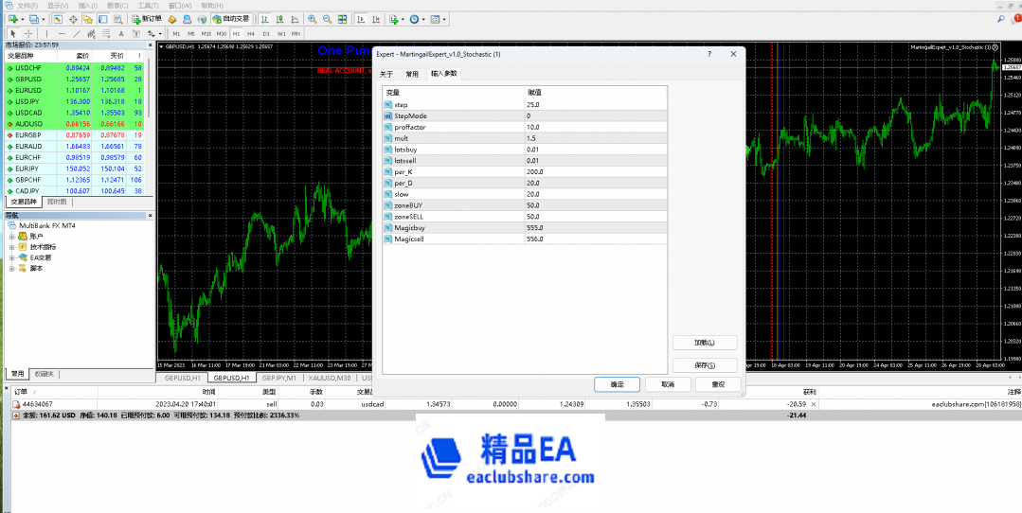Expand the EA交易 tree node
The width and height of the screenshot is (1022, 513).
pos(12,257)
